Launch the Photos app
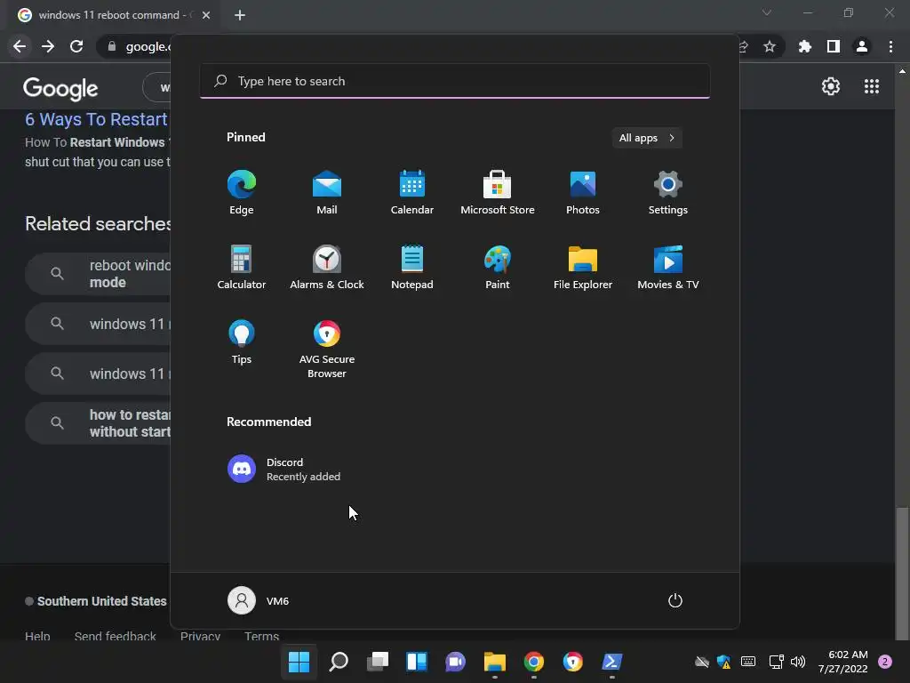 coord(583,193)
